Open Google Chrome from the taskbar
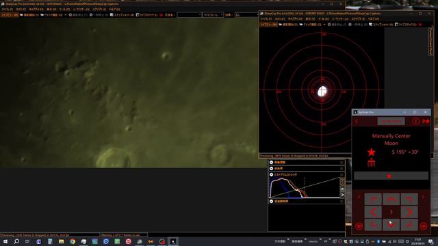This screenshot has width=438, height=246. click(73, 241)
